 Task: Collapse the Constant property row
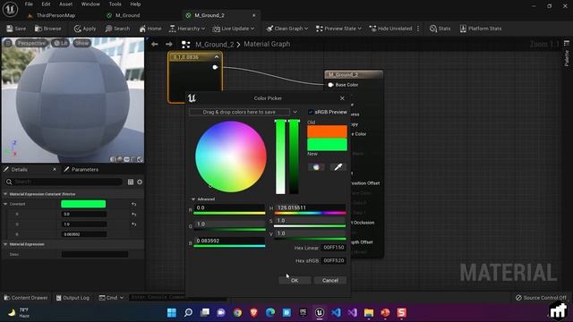tap(5, 204)
